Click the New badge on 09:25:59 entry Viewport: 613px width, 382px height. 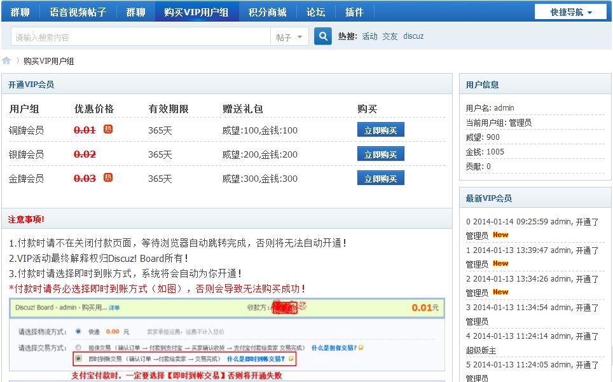coord(500,235)
